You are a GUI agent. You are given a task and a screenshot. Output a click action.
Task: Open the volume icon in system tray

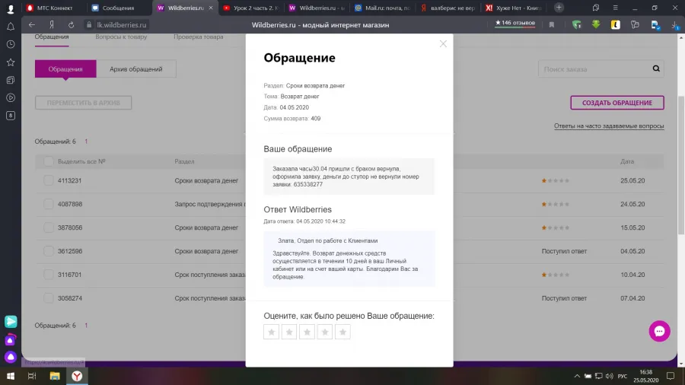[610, 377]
